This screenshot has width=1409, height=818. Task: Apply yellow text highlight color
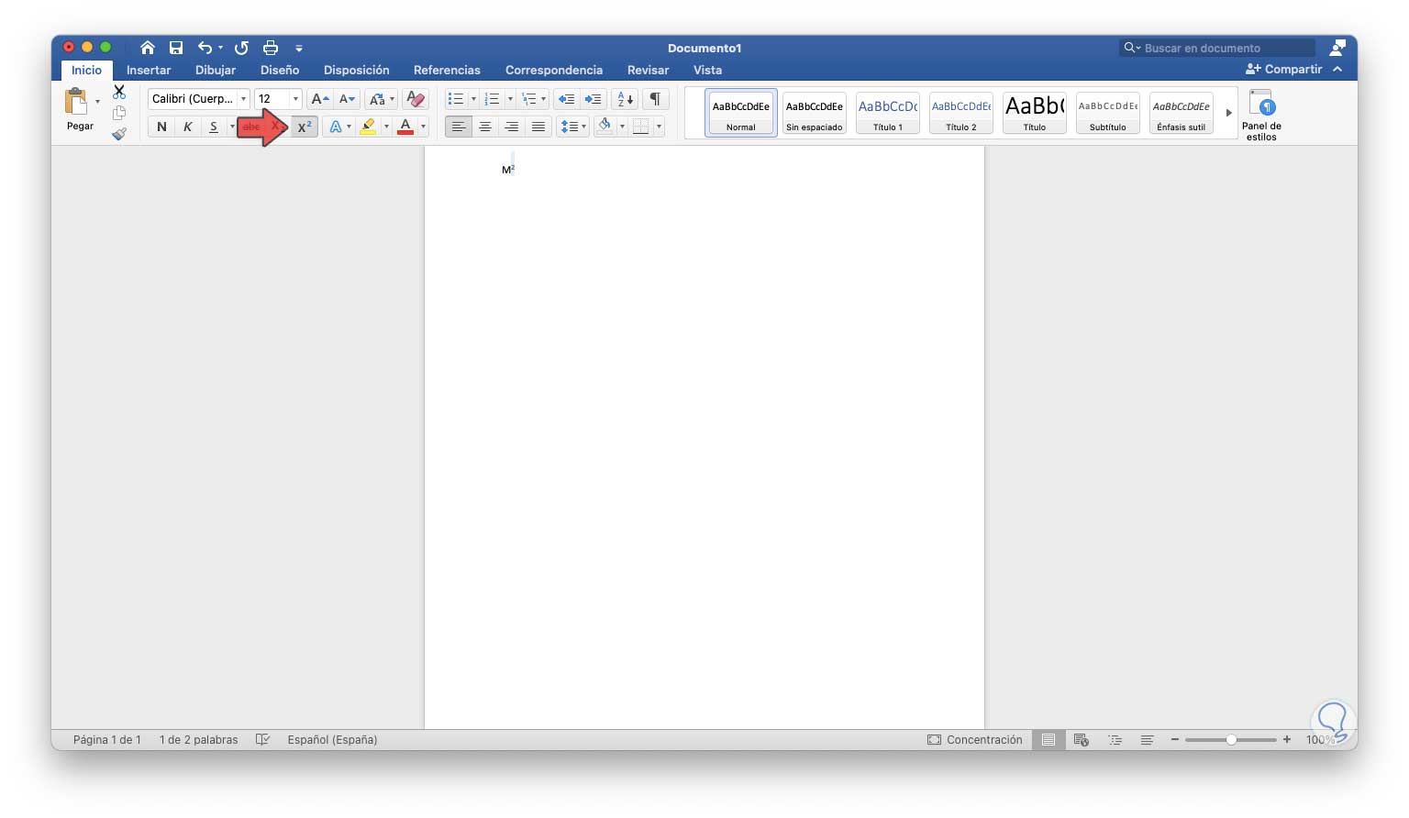pyautogui.click(x=368, y=127)
